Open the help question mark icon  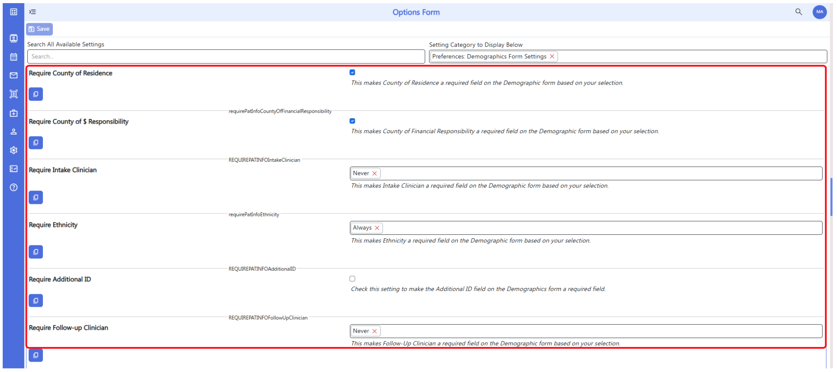point(13,187)
